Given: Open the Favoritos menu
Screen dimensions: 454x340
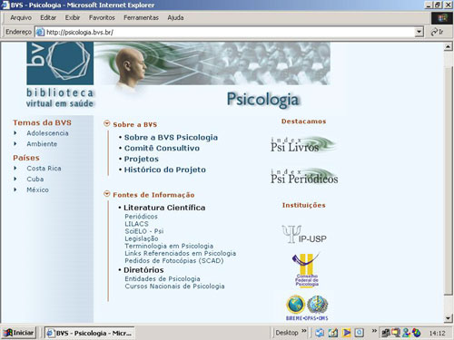Looking at the screenshot, I should (x=102, y=17).
